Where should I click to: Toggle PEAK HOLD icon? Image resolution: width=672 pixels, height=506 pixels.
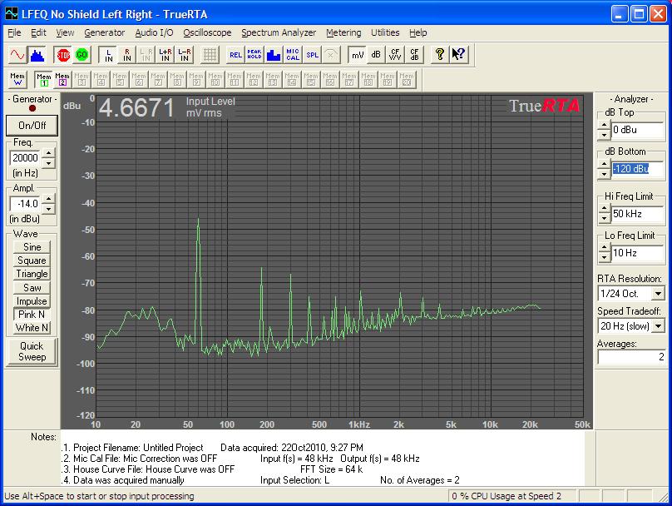254,54
